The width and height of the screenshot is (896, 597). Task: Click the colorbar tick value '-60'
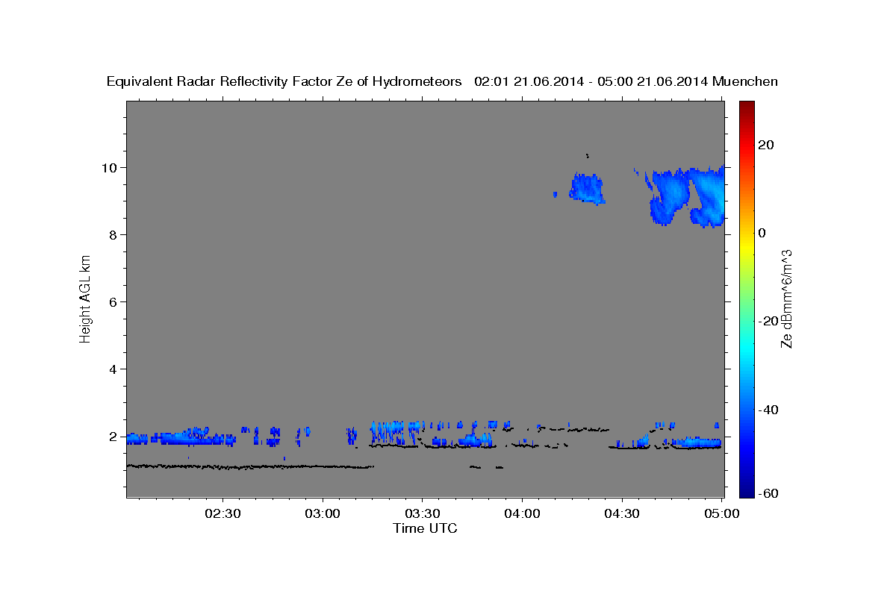[x=769, y=493]
